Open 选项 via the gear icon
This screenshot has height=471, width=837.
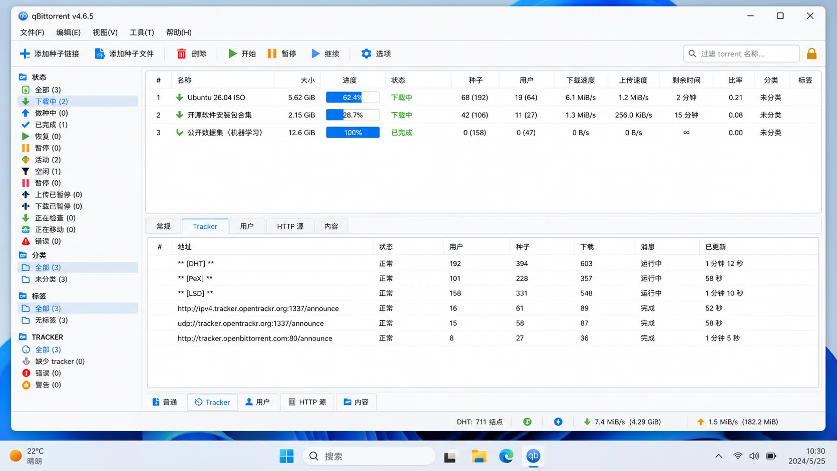(366, 54)
